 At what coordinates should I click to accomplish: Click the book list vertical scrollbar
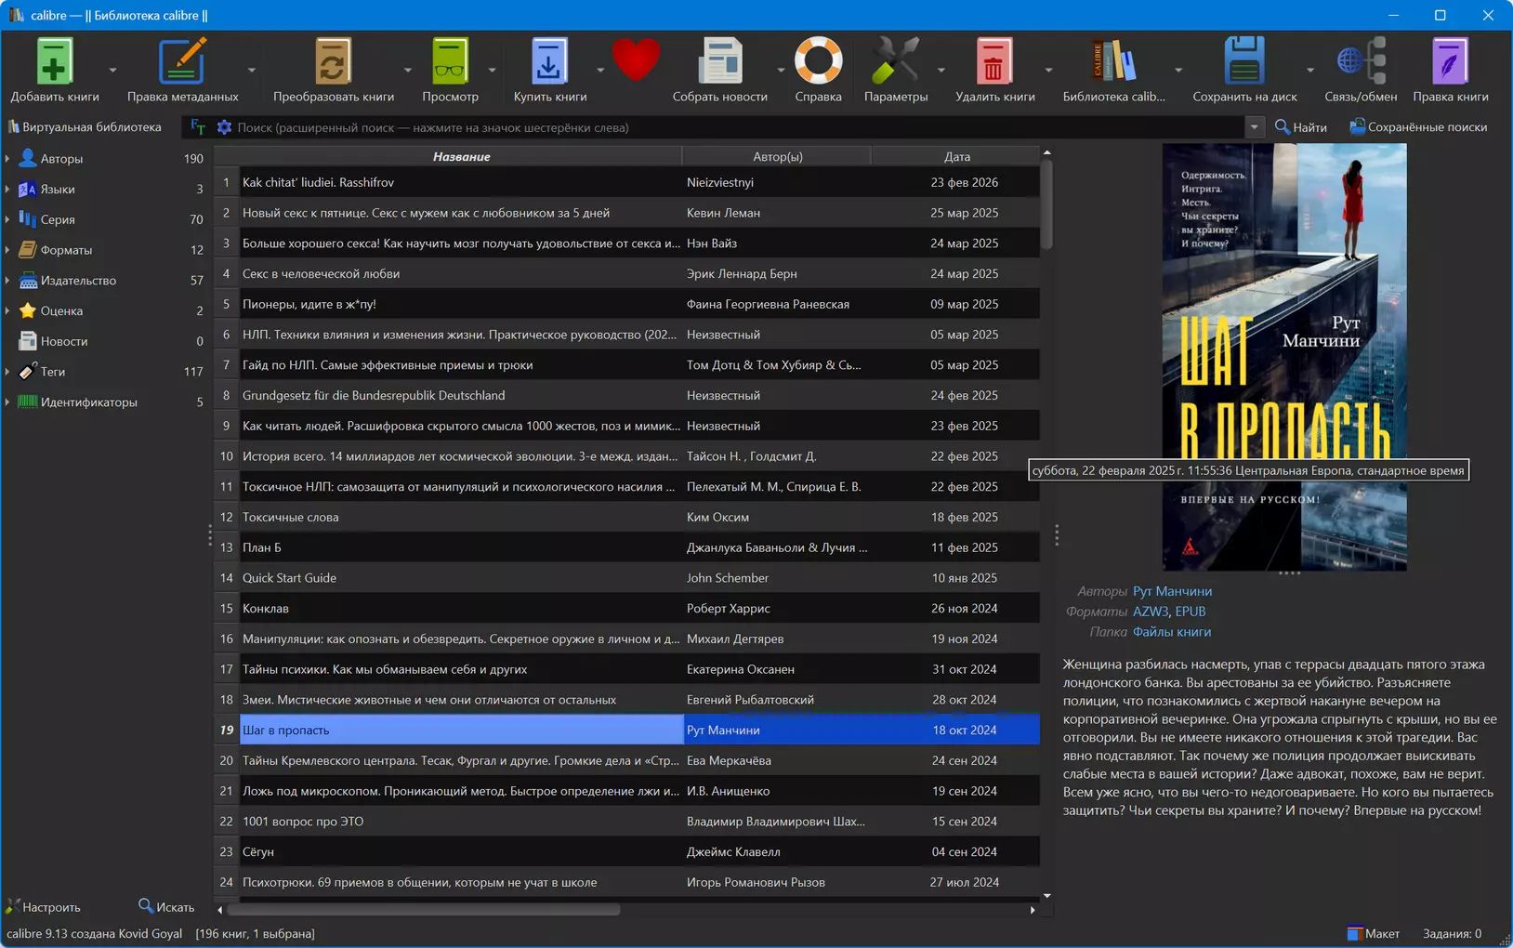click(x=1046, y=204)
